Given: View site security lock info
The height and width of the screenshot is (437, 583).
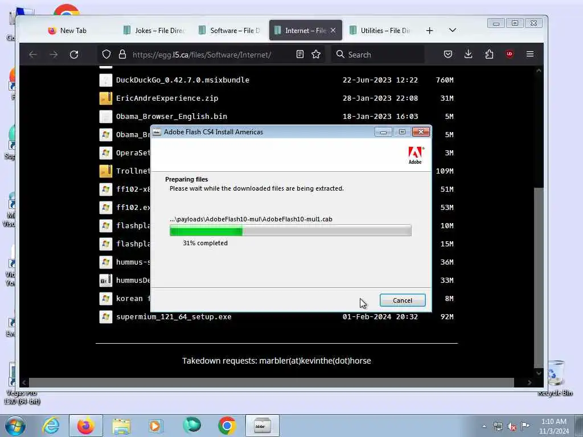Looking at the screenshot, I should [x=122, y=54].
